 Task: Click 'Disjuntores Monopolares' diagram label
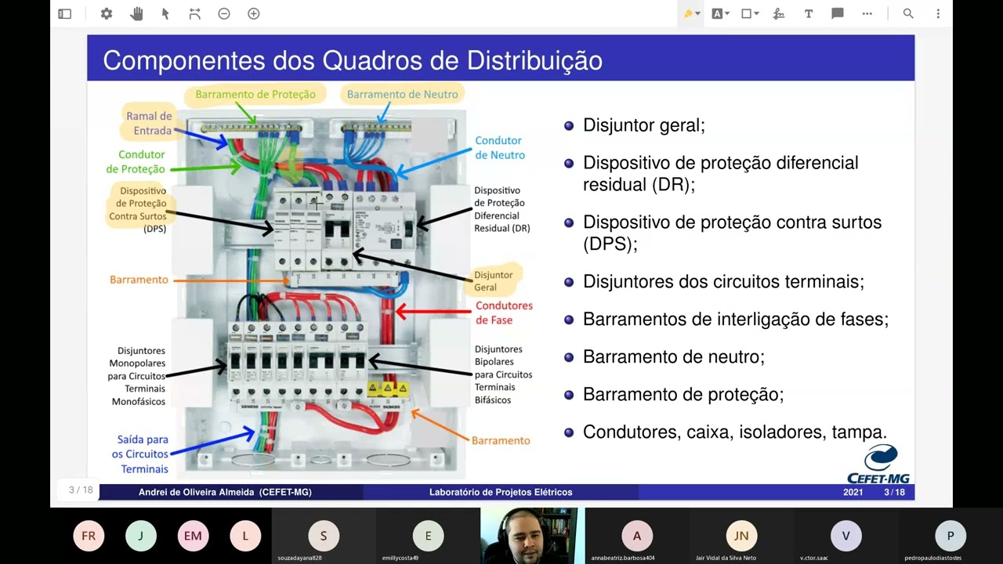pos(138,376)
